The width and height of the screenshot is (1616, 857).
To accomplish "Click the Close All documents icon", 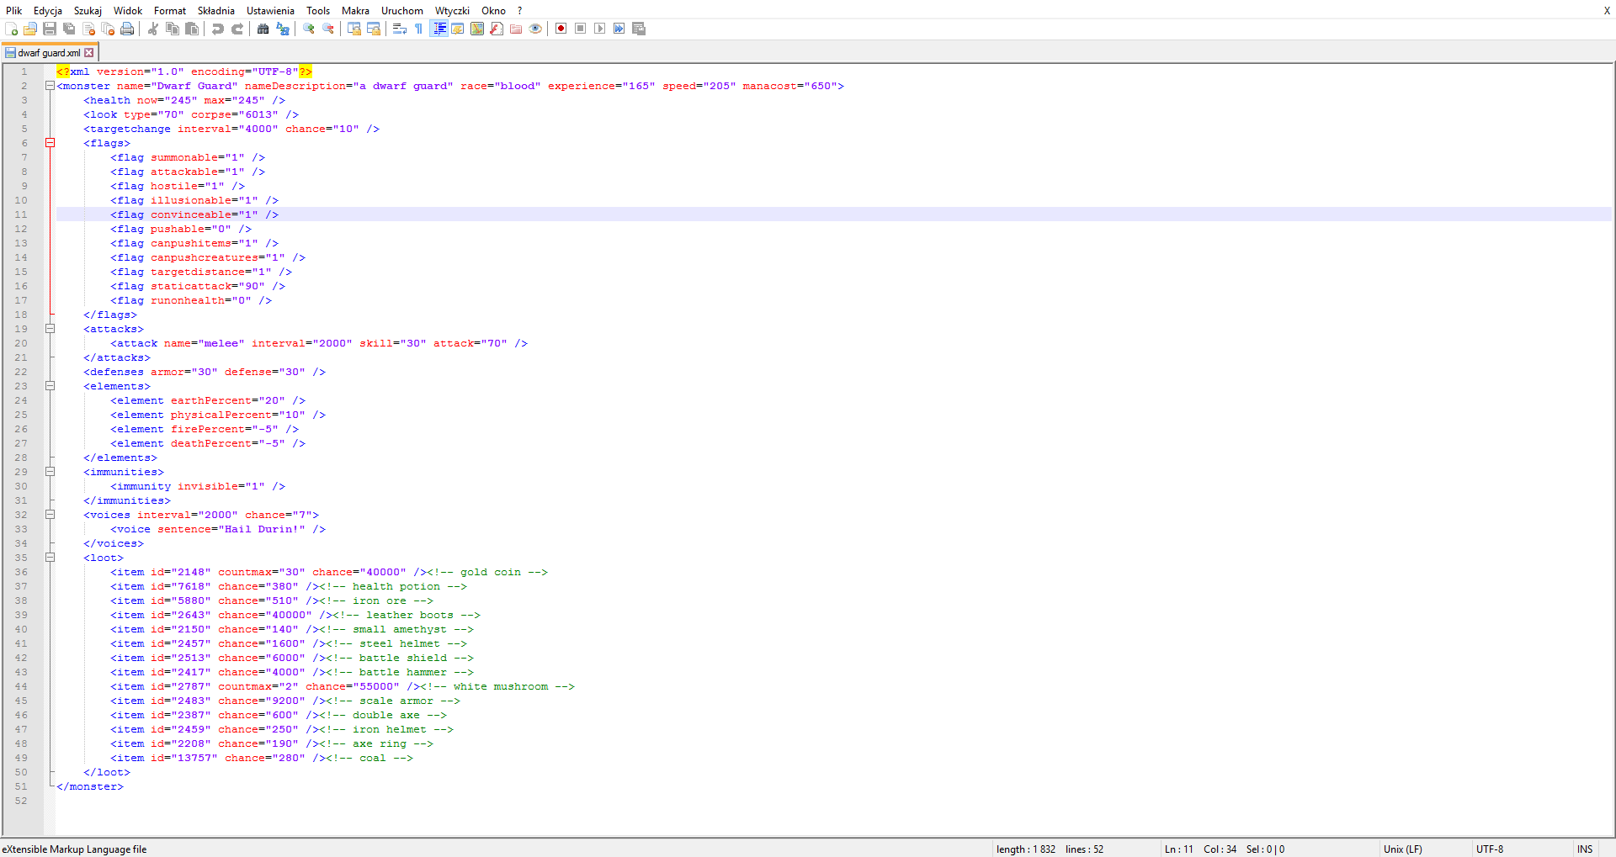I will [x=108, y=29].
